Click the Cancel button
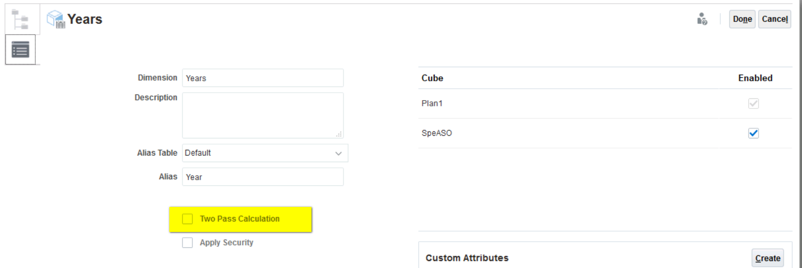This screenshot has height=268, width=802. [775, 19]
